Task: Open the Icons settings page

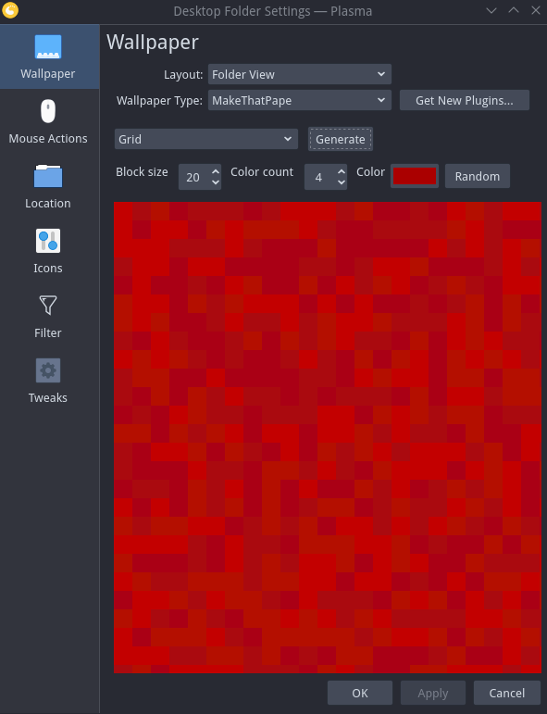Action: click(x=50, y=251)
